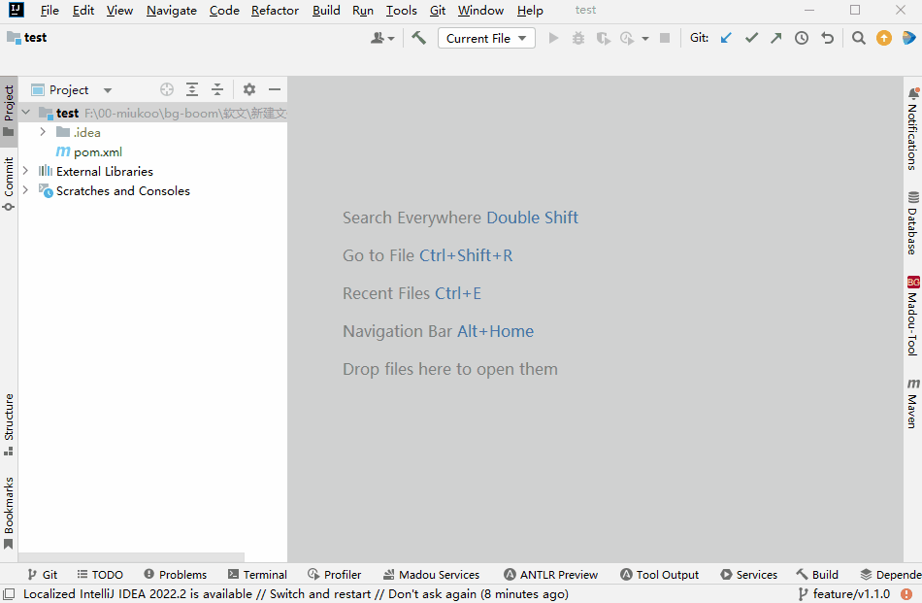Open the Run menu
This screenshot has height=603, width=922.
(x=363, y=11)
